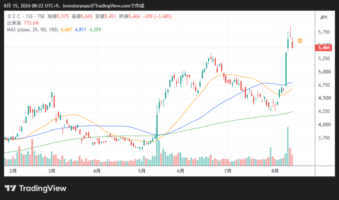
Task: Click the blue MA value 4,811
Action: coord(81,30)
